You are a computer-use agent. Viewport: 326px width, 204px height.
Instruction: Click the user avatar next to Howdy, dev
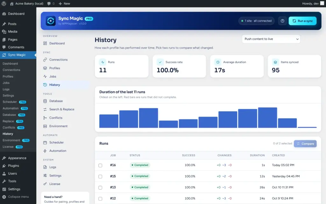tap(322, 3)
